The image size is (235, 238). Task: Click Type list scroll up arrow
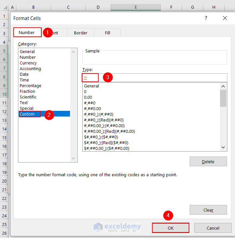click(223, 86)
